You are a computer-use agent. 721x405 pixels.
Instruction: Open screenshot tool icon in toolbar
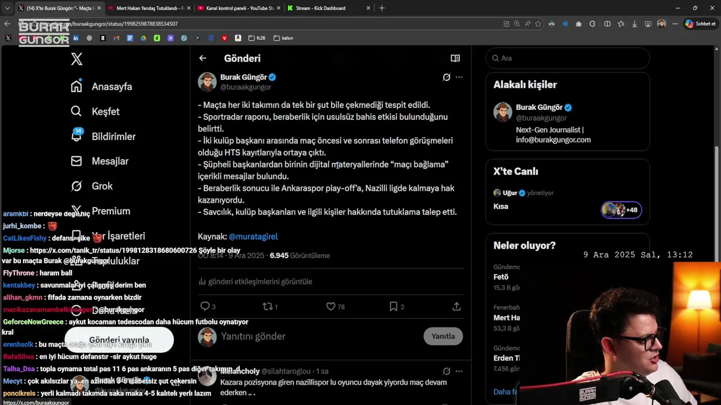[648, 24]
